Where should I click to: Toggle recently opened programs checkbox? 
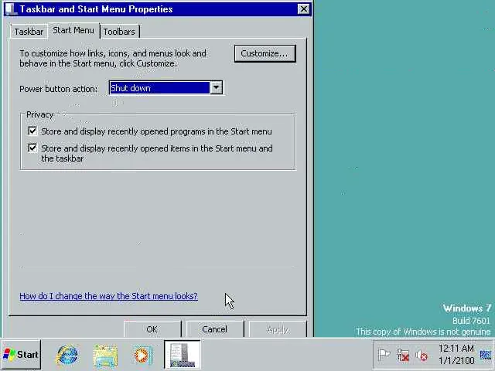[32, 131]
